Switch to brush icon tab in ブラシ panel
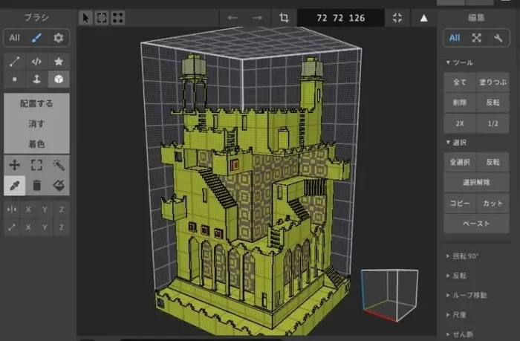The height and width of the screenshot is (341, 520). 36,38
